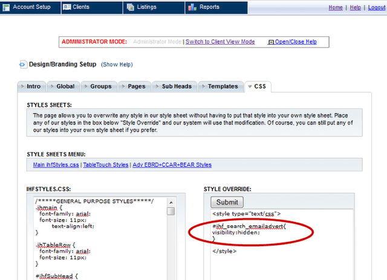Click the 'text-align:left;' line

tap(73, 226)
